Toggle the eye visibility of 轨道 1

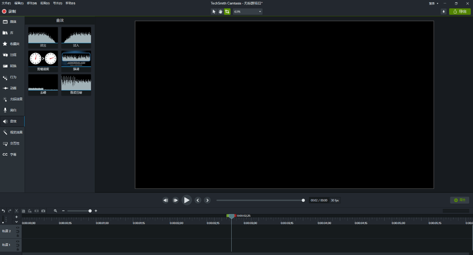(x=18, y=241)
